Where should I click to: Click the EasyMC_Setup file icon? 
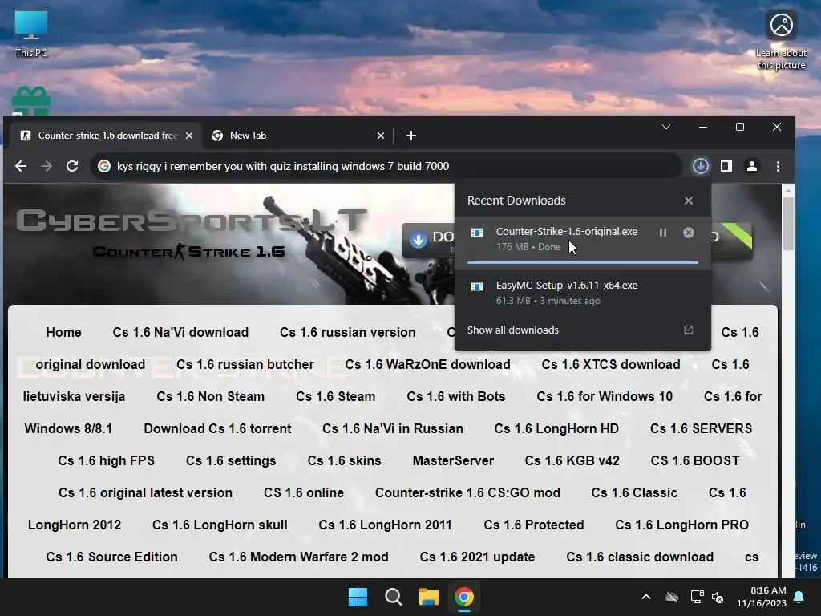pos(477,286)
